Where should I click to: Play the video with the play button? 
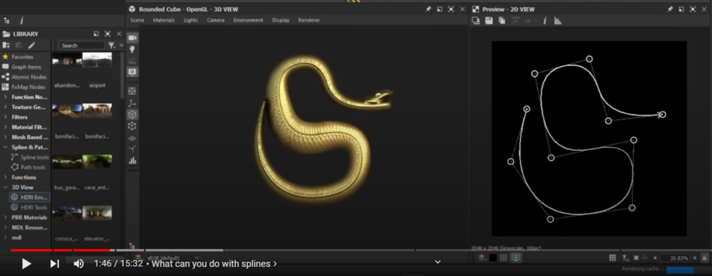26,263
